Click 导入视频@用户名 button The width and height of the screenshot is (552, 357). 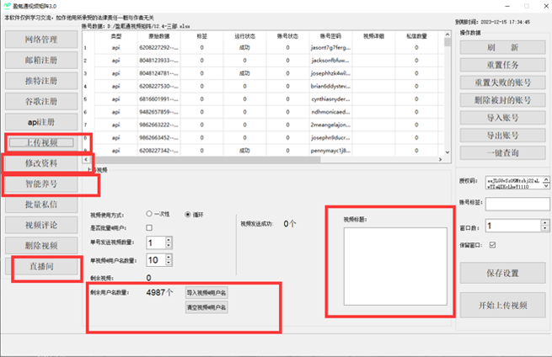(x=206, y=292)
